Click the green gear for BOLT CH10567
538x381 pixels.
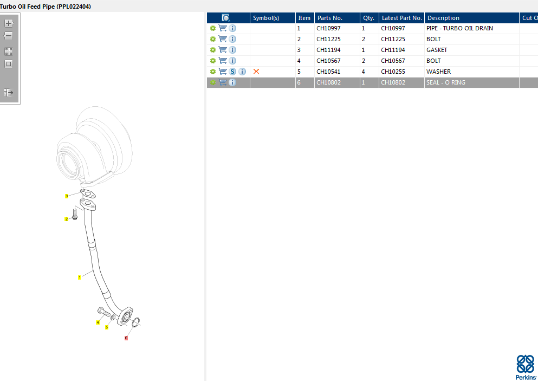coord(213,61)
